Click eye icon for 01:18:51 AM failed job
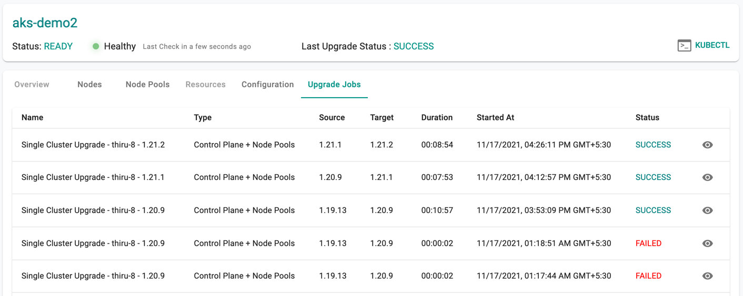743x296 pixels. point(708,244)
